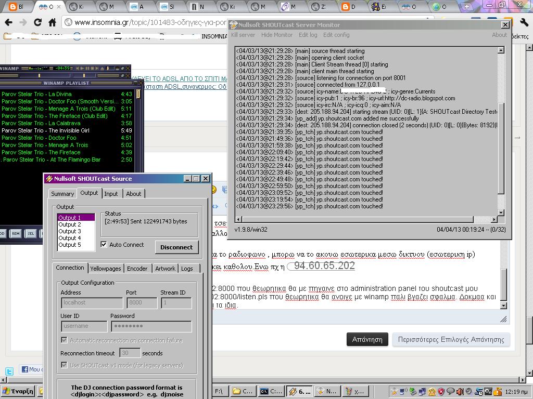The width and height of the screenshot is (533, 399).
Task: Switch to the Input tab
Action: (111, 194)
